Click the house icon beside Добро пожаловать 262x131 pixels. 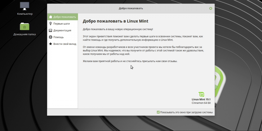pyautogui.click(x=50, y=17)
